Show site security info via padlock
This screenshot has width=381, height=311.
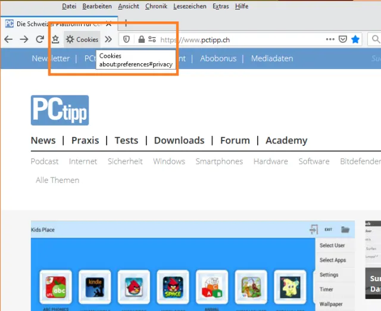(141, 39)
